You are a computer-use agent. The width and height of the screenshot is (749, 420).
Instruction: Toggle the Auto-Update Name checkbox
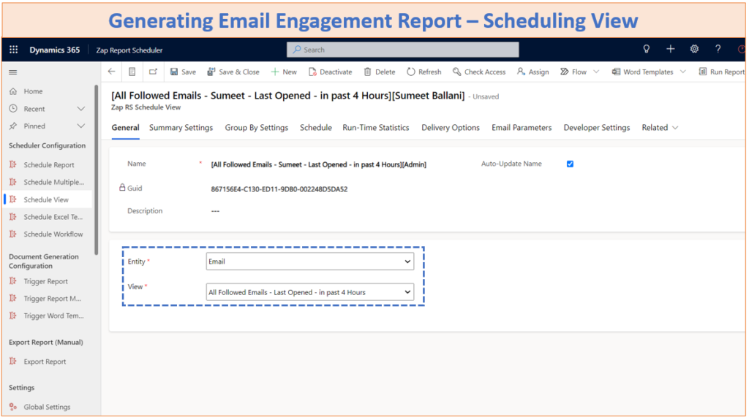click(570, 164)
